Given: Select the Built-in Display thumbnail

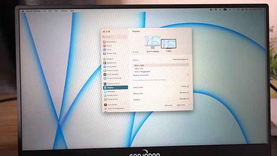Looking at the screenshot, I should 153,42.
